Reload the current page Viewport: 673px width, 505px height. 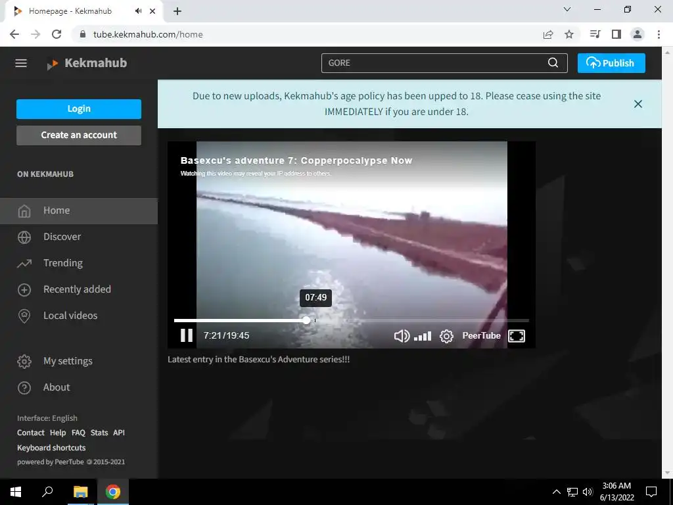(x=57, y=34)
